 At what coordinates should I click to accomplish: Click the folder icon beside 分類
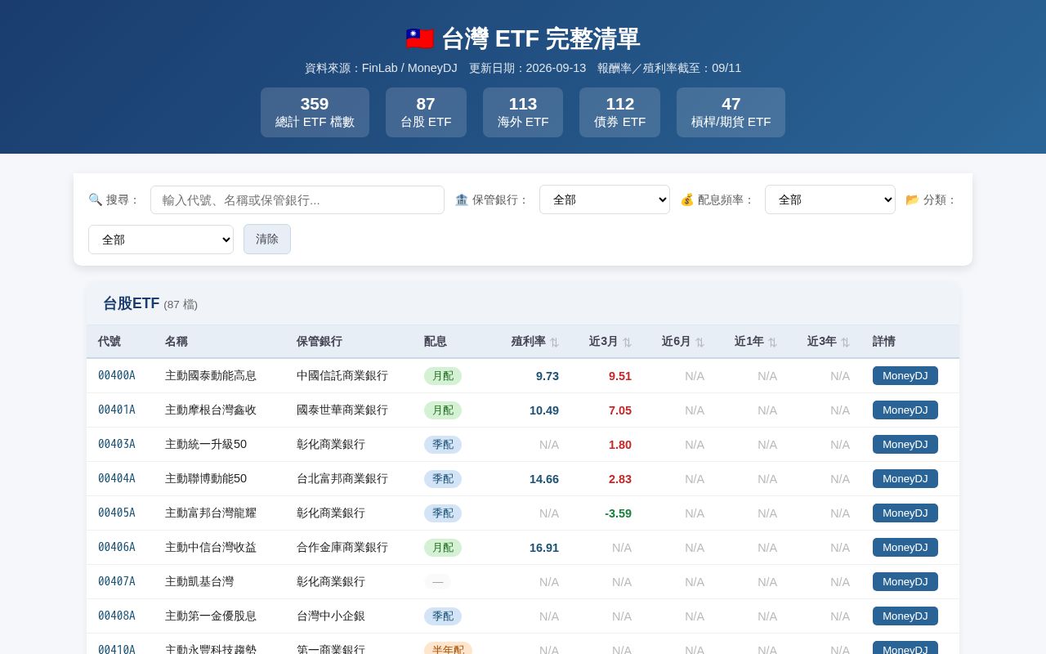point(913,199)
